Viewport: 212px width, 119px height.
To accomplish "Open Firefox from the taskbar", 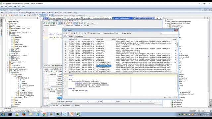I will click(24, 114).
